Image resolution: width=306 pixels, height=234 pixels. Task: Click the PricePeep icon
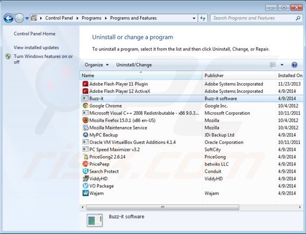[85, 164]
